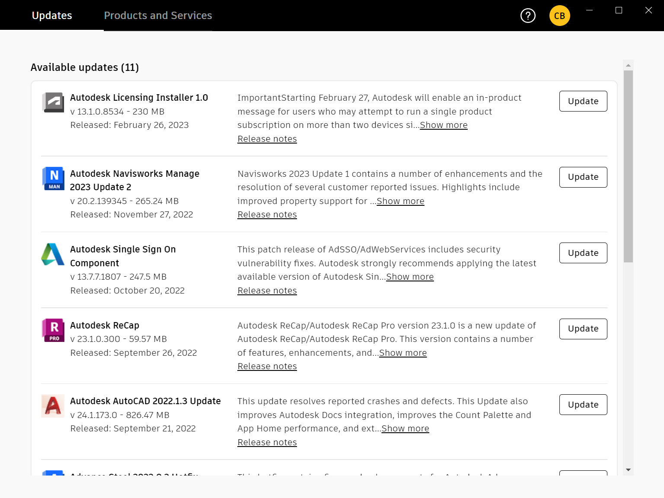Click Autodesk Single Sign On Component title
664x498 pixels.
(x=123, y=256)
